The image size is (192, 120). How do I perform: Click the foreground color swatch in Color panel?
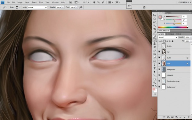[x=160, y=17]
